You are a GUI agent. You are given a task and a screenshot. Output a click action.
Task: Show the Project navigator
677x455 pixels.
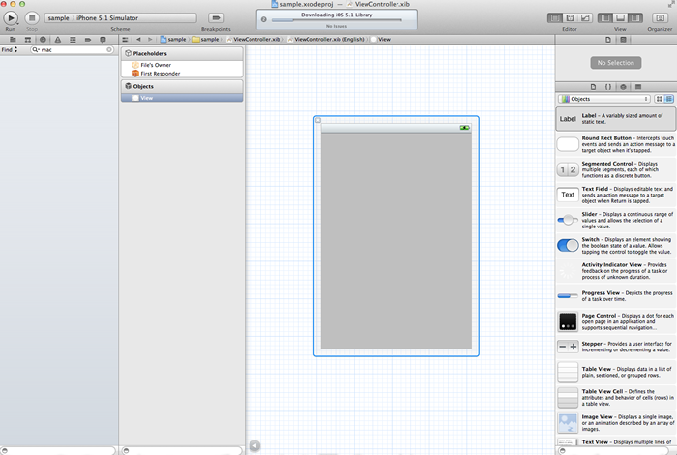pyautogui.click(x=13, y=40)
